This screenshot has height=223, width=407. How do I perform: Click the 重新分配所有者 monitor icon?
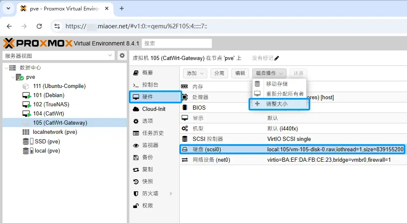257,93
